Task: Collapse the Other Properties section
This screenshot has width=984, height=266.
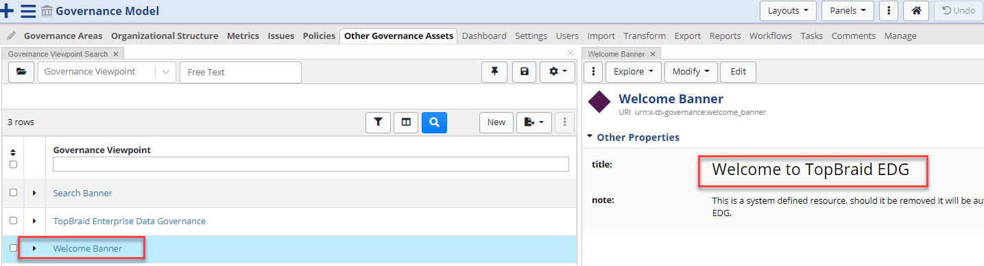Action: click(x=590, y=137)
